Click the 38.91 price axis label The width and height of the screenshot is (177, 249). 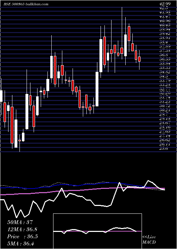point(165,38)
